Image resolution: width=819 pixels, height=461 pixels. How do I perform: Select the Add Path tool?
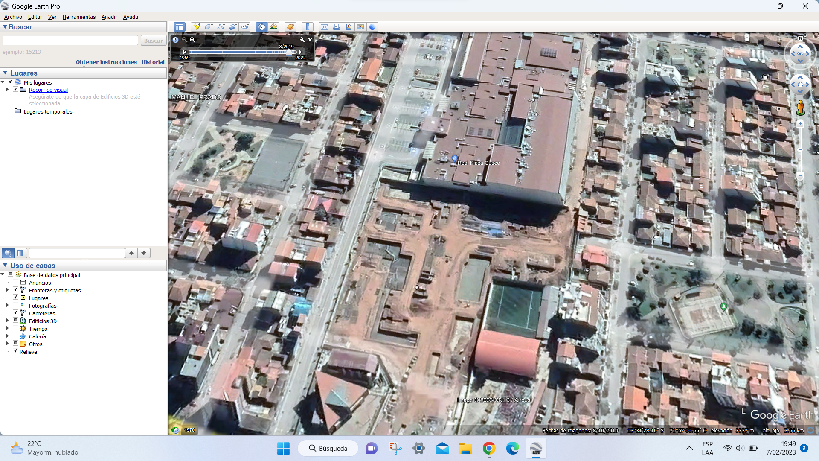click(x=221, y=27)
